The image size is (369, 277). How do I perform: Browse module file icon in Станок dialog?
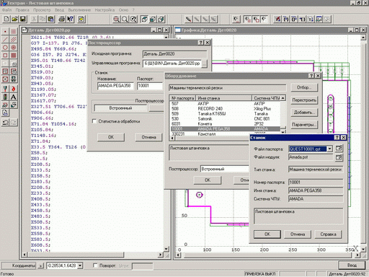click(339, 157)
